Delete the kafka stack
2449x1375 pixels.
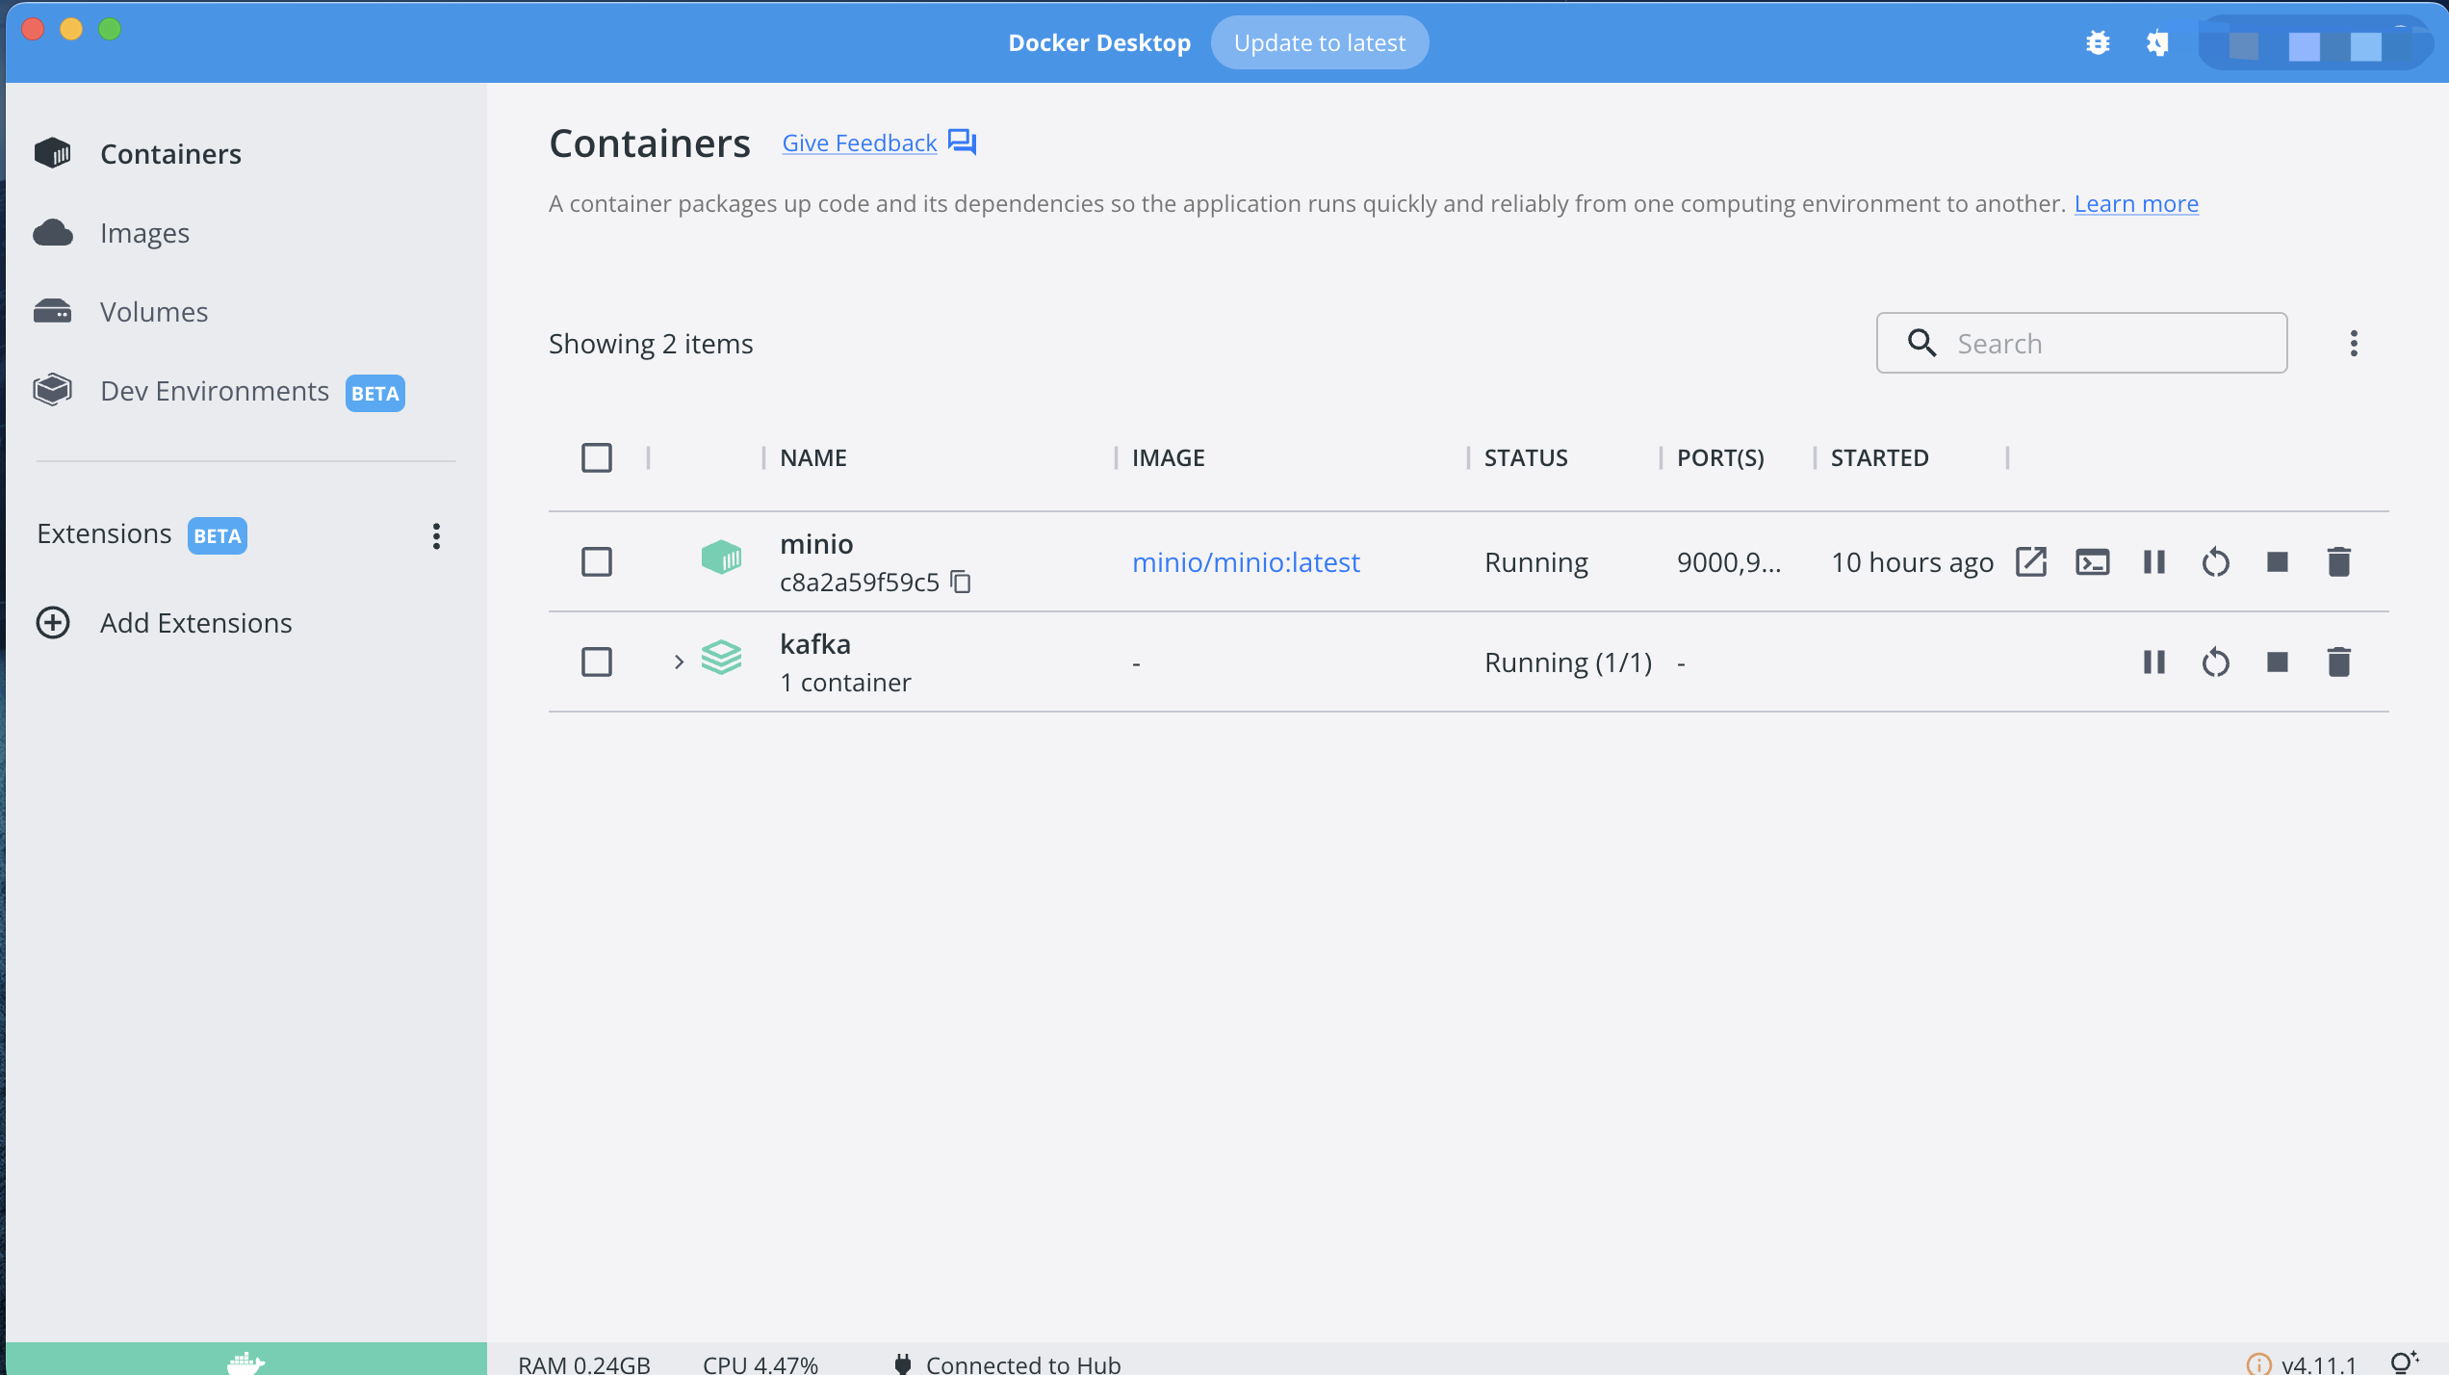[2338, 662]
